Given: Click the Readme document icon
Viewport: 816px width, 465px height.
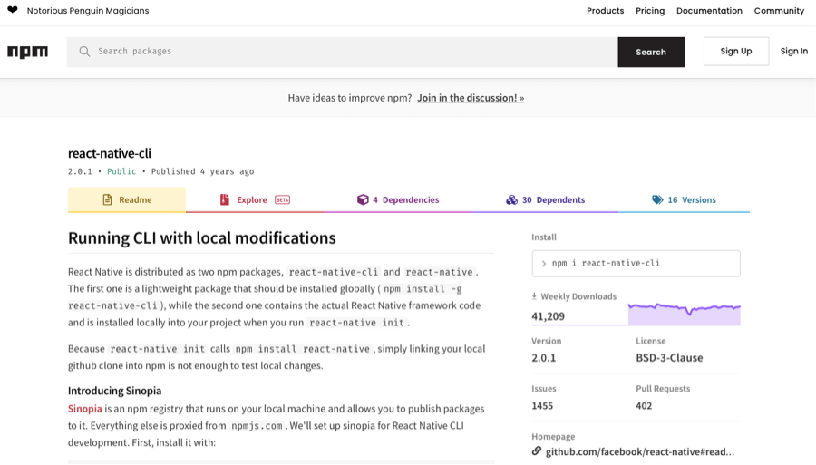Looking at the screenshot, I should coord(107,199).
